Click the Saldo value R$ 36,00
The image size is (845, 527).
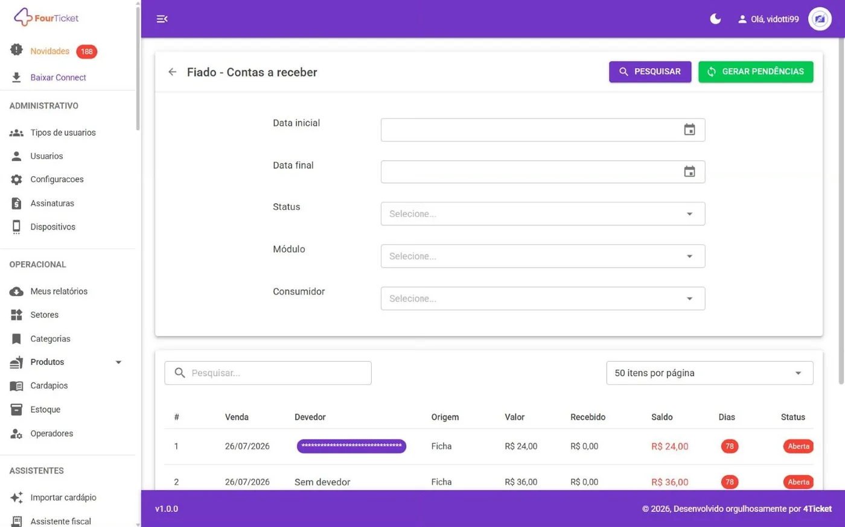point(669,482)
